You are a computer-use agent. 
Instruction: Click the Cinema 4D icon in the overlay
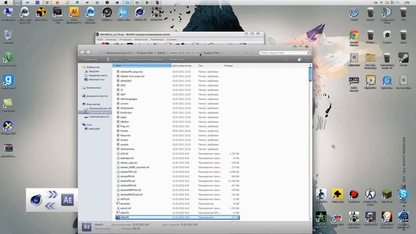point(36,200)
